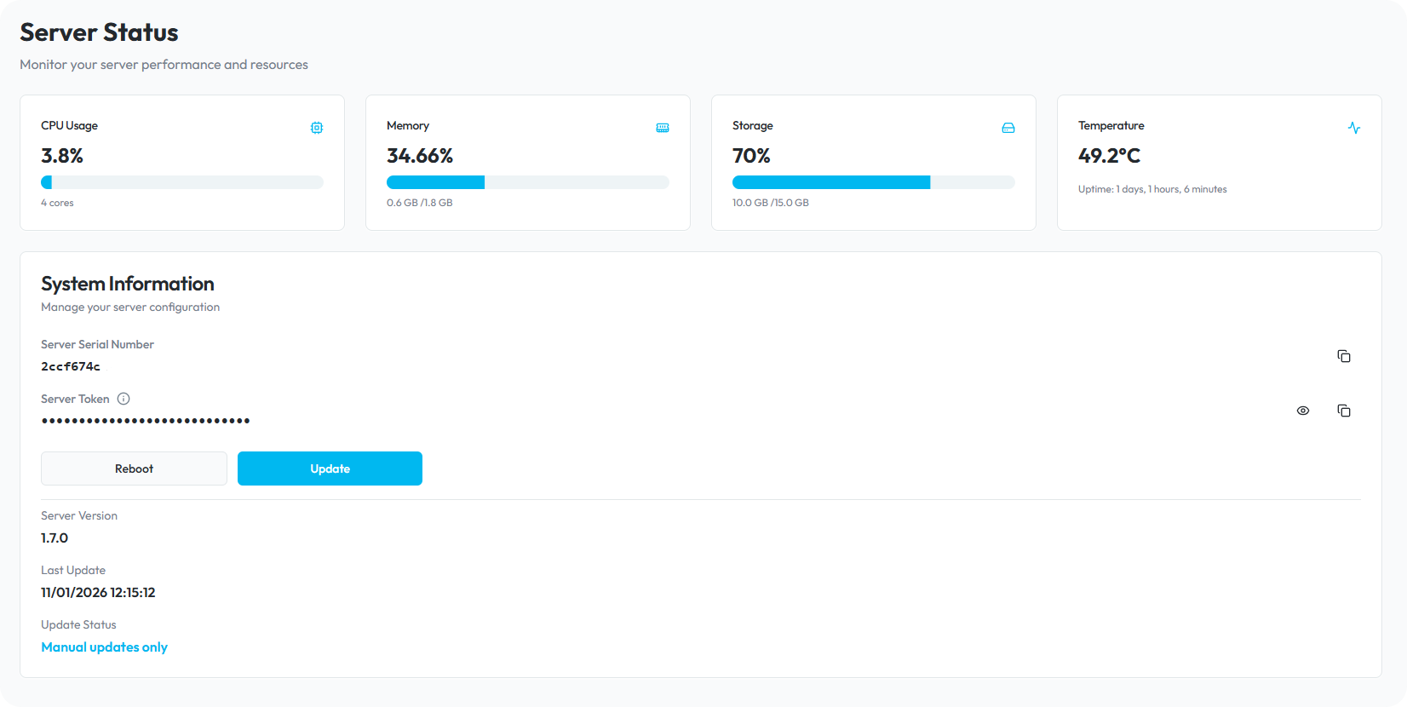Click the CPU Usage progress bar

182,182
